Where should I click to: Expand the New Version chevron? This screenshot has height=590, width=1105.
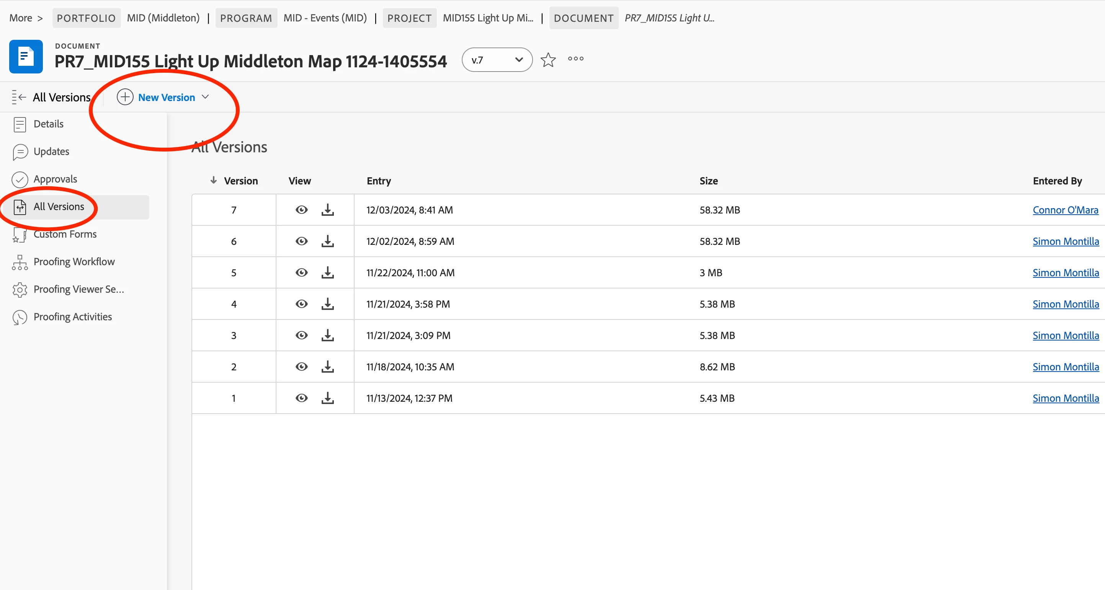coord(206,97)
